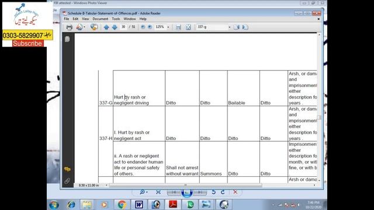Click the find text field showing 337-g
The image size is (374, 210).
point(212,27)
